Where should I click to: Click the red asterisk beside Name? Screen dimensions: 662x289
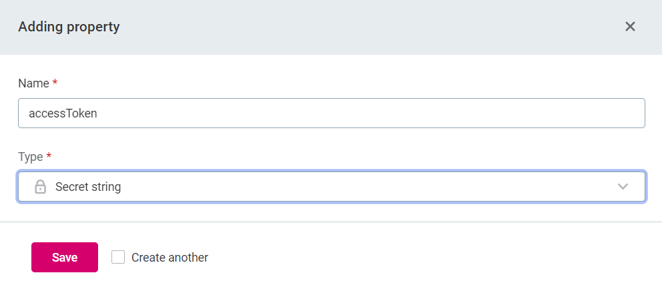[x=55, y=83]
